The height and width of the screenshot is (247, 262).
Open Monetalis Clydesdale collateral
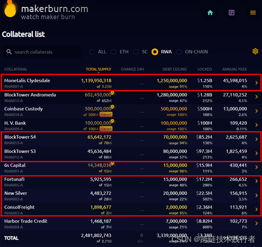tap(27, 80)
